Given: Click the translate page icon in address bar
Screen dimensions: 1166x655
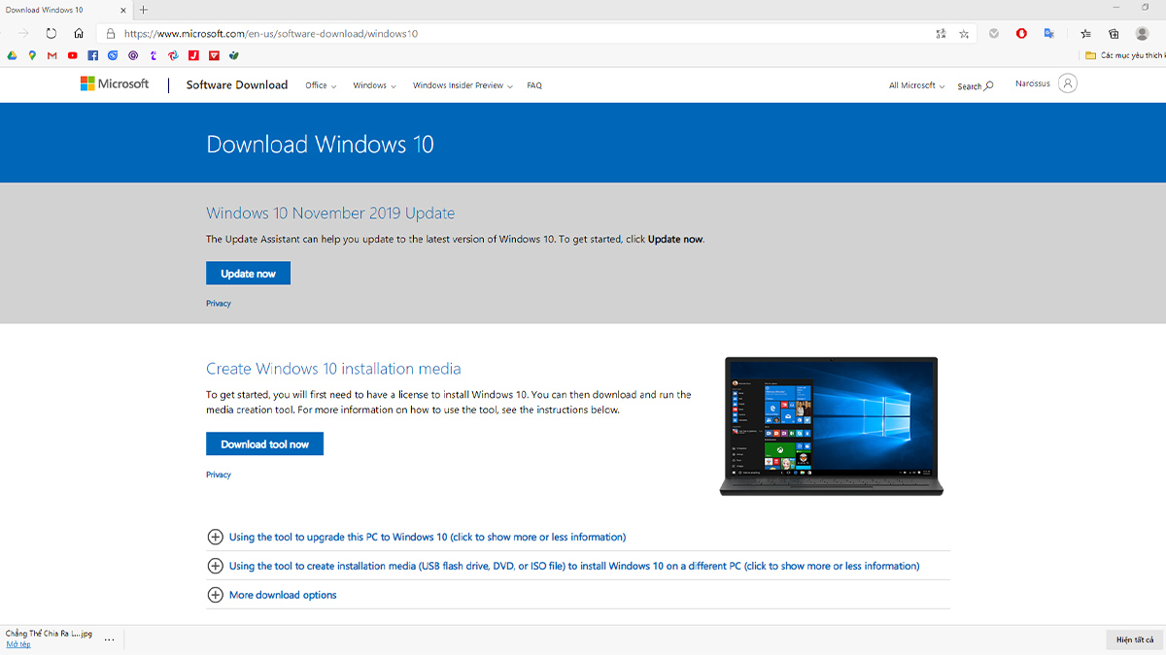Looking at the screenshot, I should tap(941, 33).
